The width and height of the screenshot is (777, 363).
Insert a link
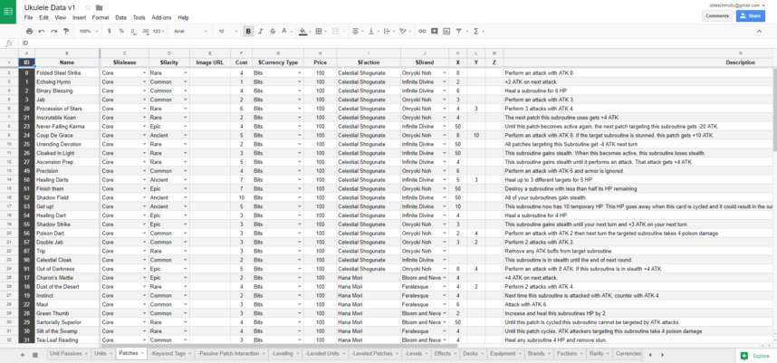[422, 31]
